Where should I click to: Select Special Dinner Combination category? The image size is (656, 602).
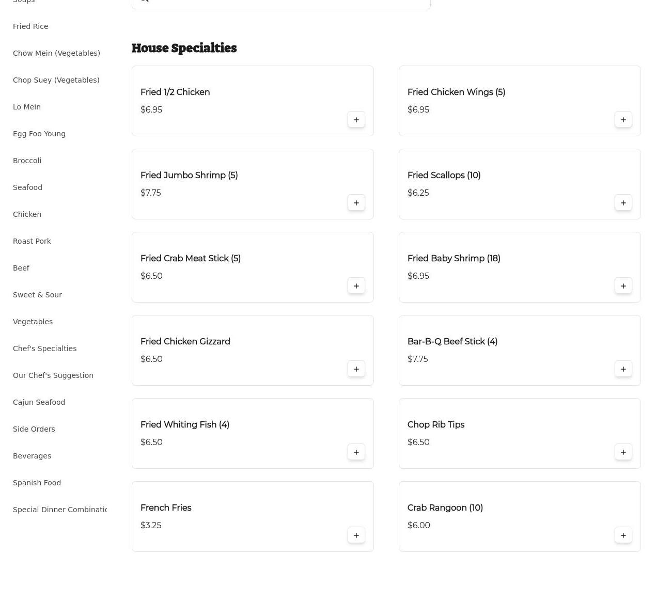point(59,510)
